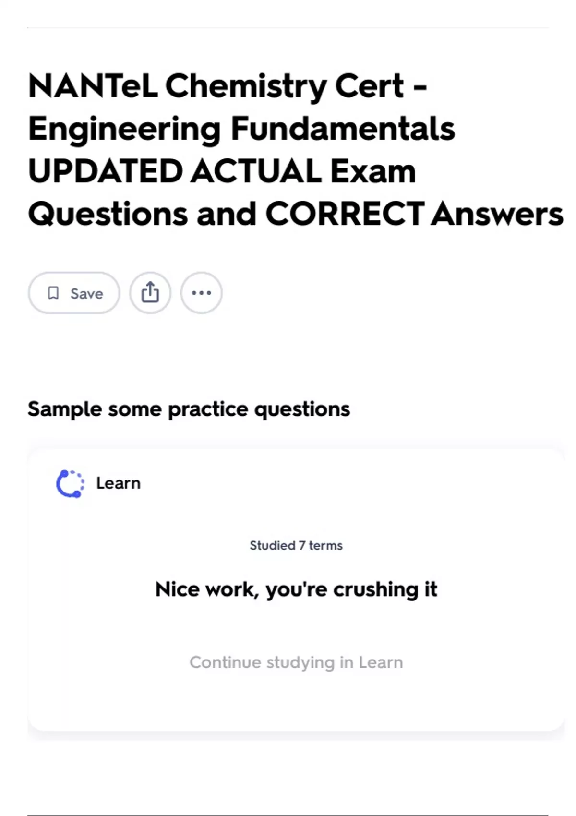Click the 'Studied 7 terms' progress text
Viewport: 576px width, 816px height.
[296, 545]
